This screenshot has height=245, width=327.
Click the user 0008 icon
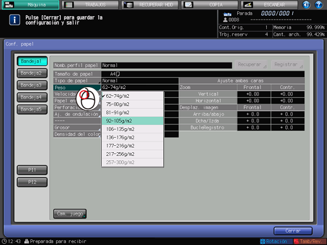pyautogui.click(x=225, y=20)
